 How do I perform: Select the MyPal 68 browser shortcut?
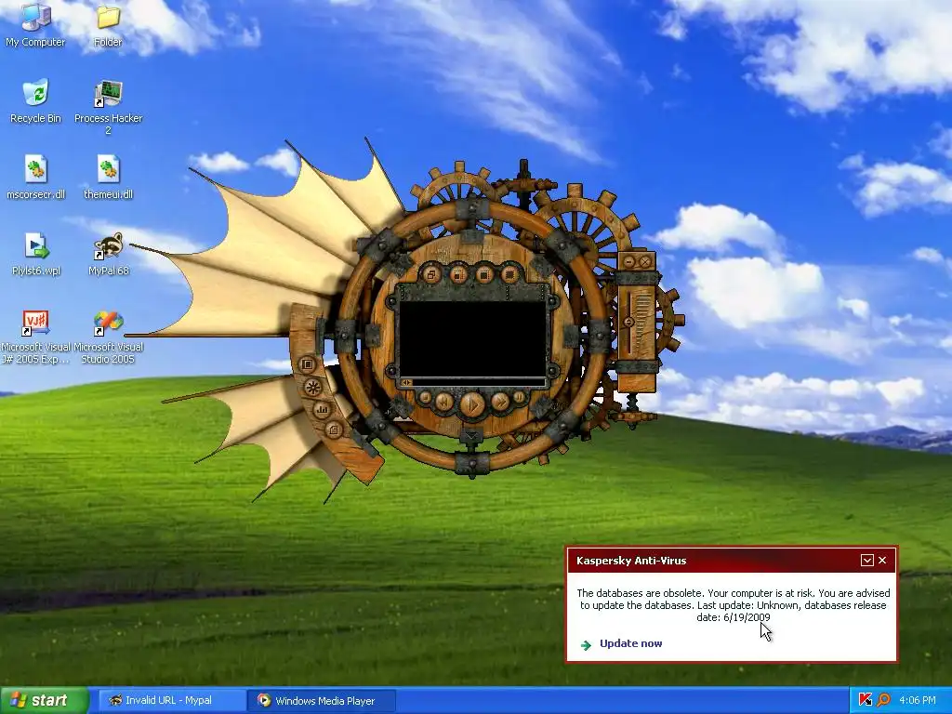(x=109, y=254)
